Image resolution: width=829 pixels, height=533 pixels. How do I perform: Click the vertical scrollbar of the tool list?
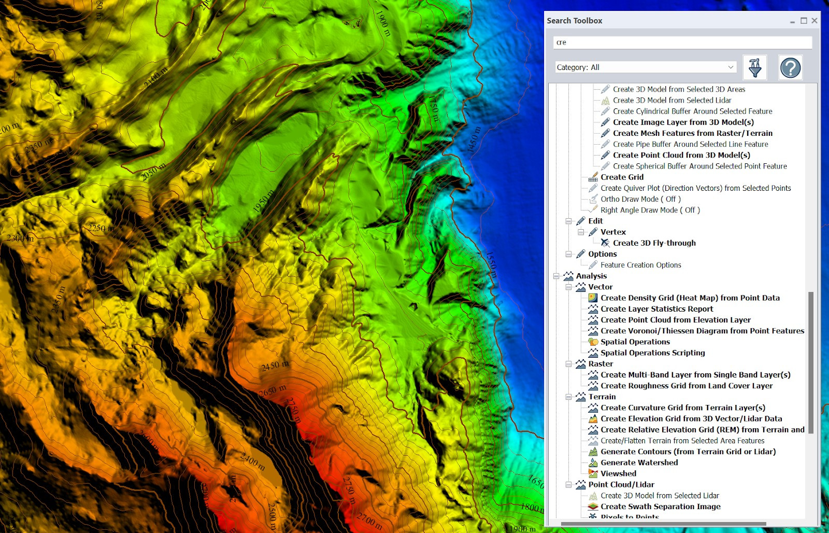click(x=811, y=362)
